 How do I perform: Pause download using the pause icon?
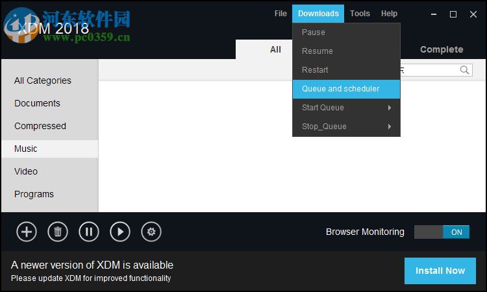pyautogui.click(x=89, y=232)
